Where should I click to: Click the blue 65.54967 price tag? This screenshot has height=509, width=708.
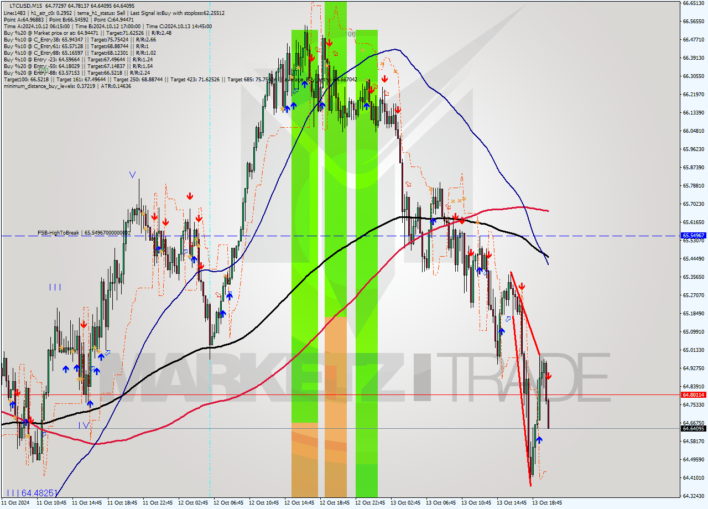click(x=693, y=236)
